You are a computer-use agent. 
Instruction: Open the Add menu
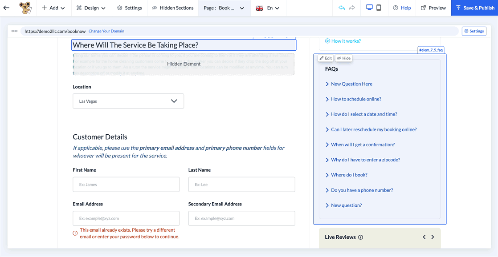click(53, 8)
